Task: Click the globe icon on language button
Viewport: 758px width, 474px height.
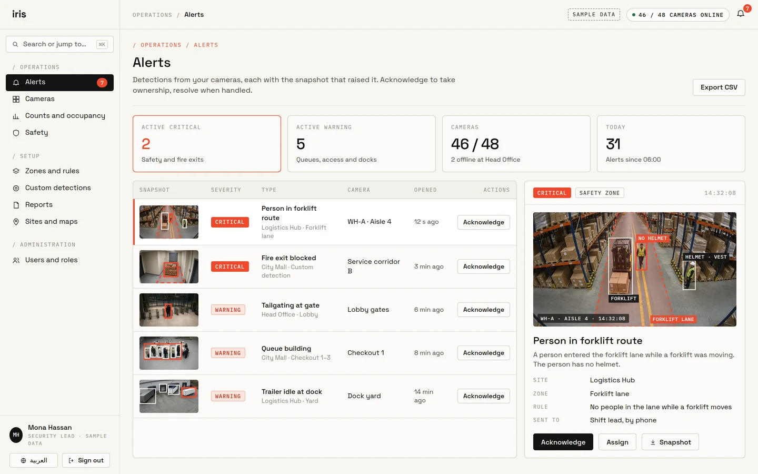Action: (23, 460)
